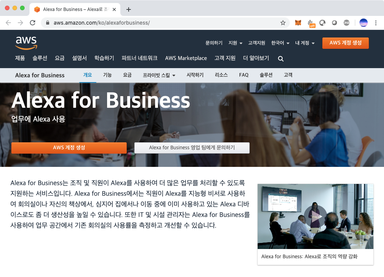Click top-right AWS 계정 생성 button
The width and height of the screenshot is (384, 277).
[345, 43]
